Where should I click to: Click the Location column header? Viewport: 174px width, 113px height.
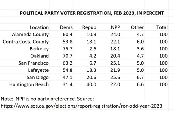[x=39, y=27]
